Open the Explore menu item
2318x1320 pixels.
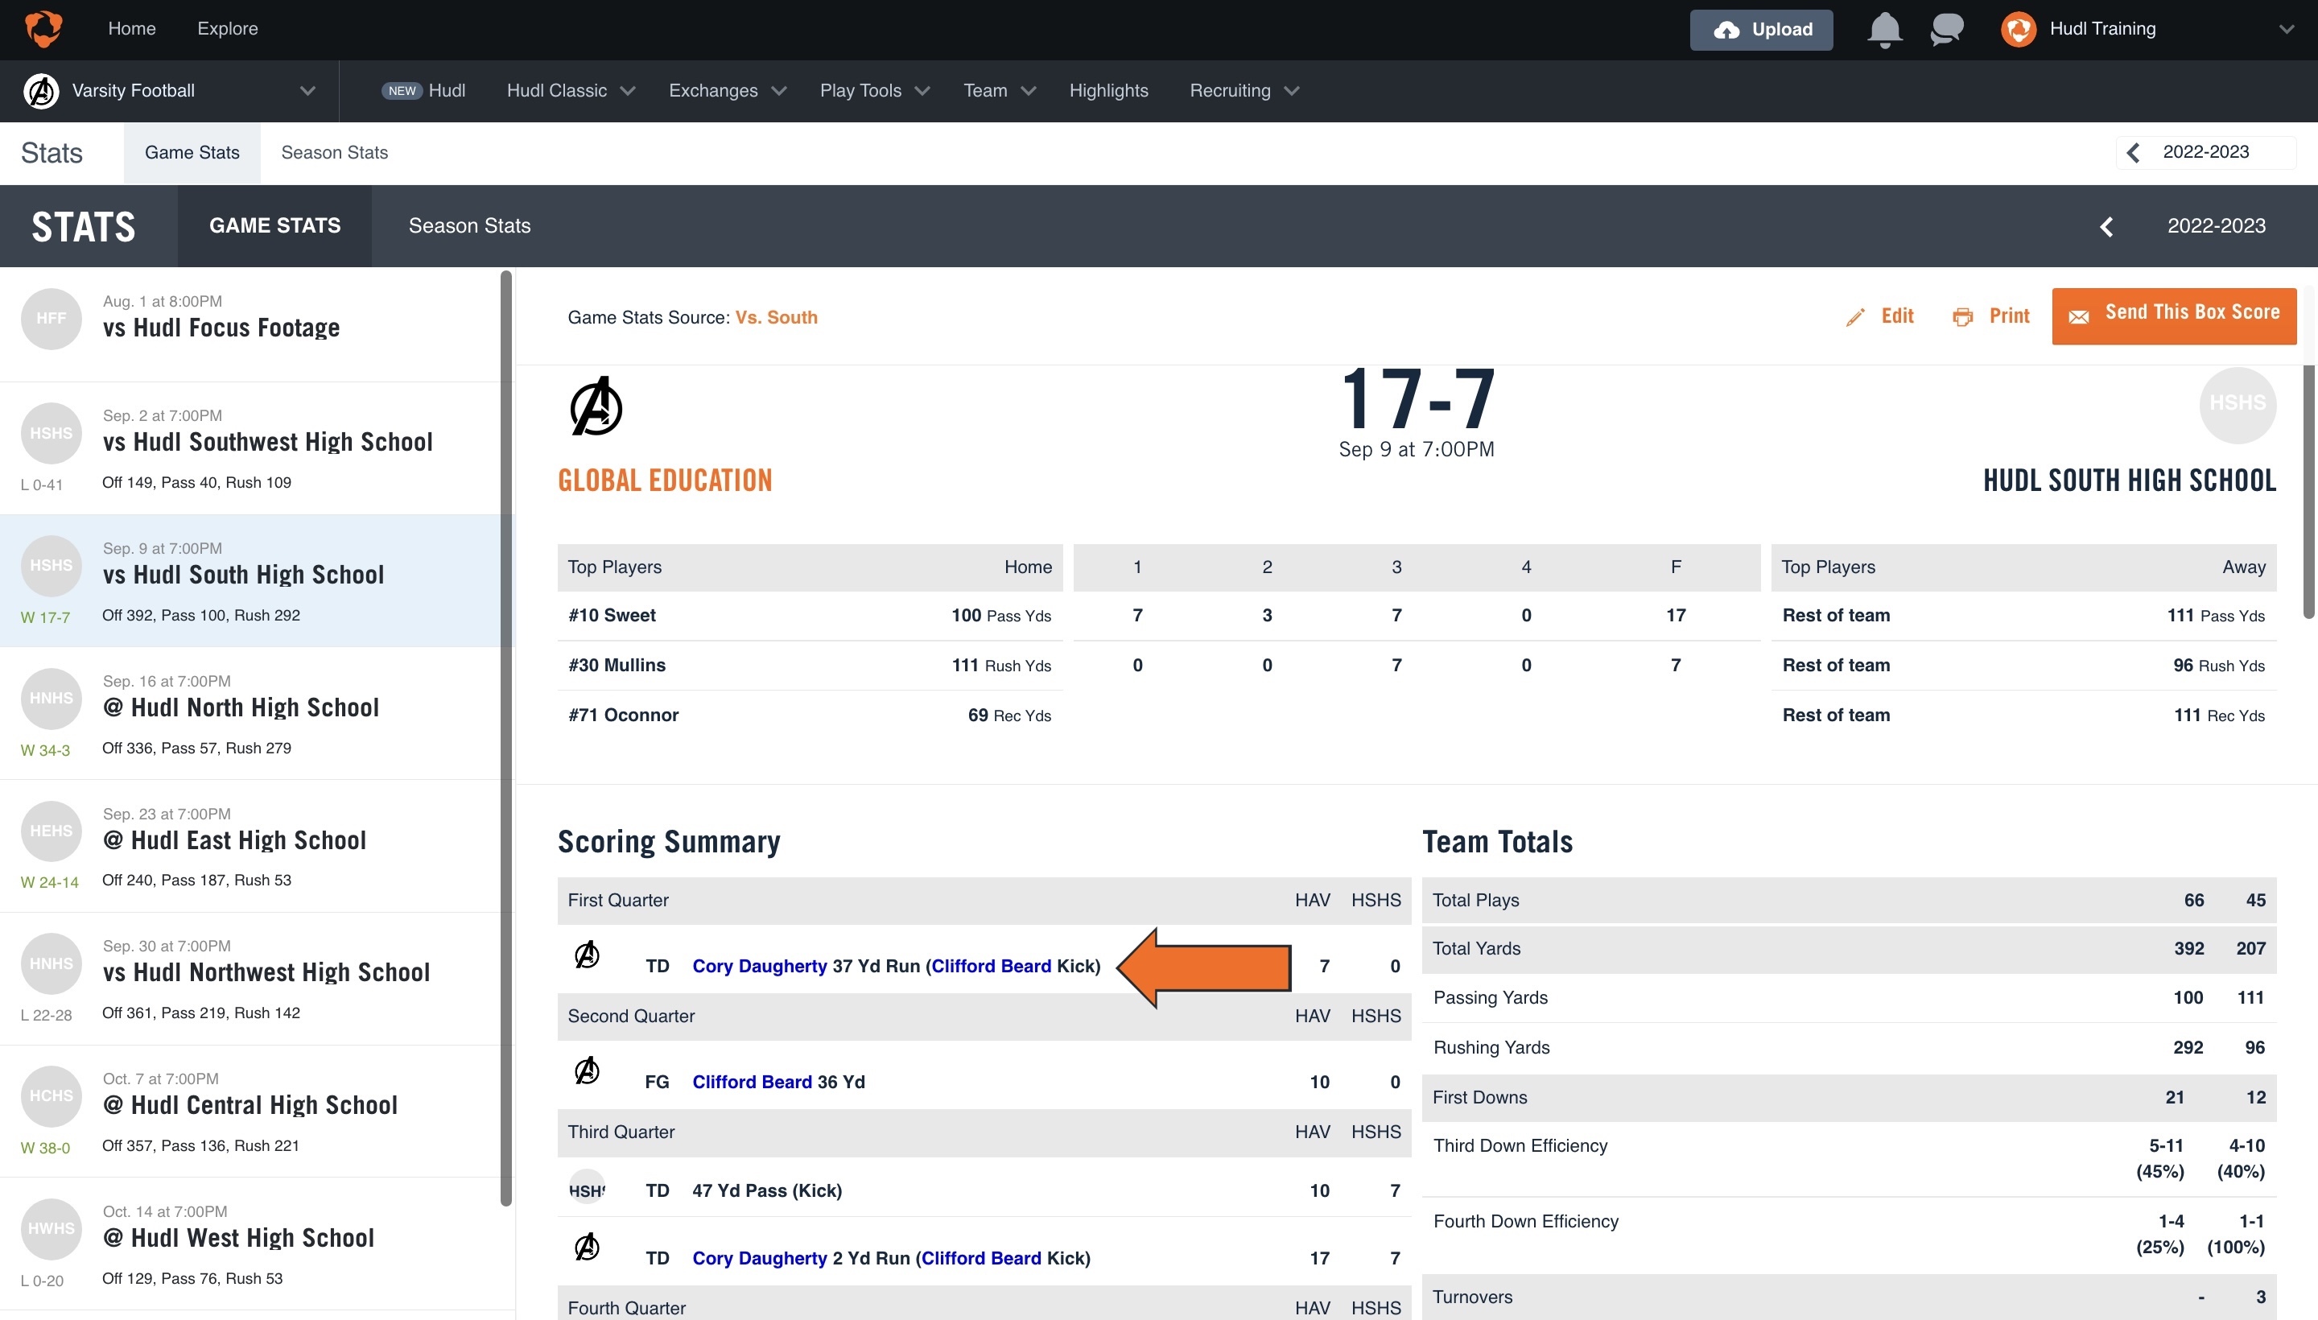[x=228, y=29]
